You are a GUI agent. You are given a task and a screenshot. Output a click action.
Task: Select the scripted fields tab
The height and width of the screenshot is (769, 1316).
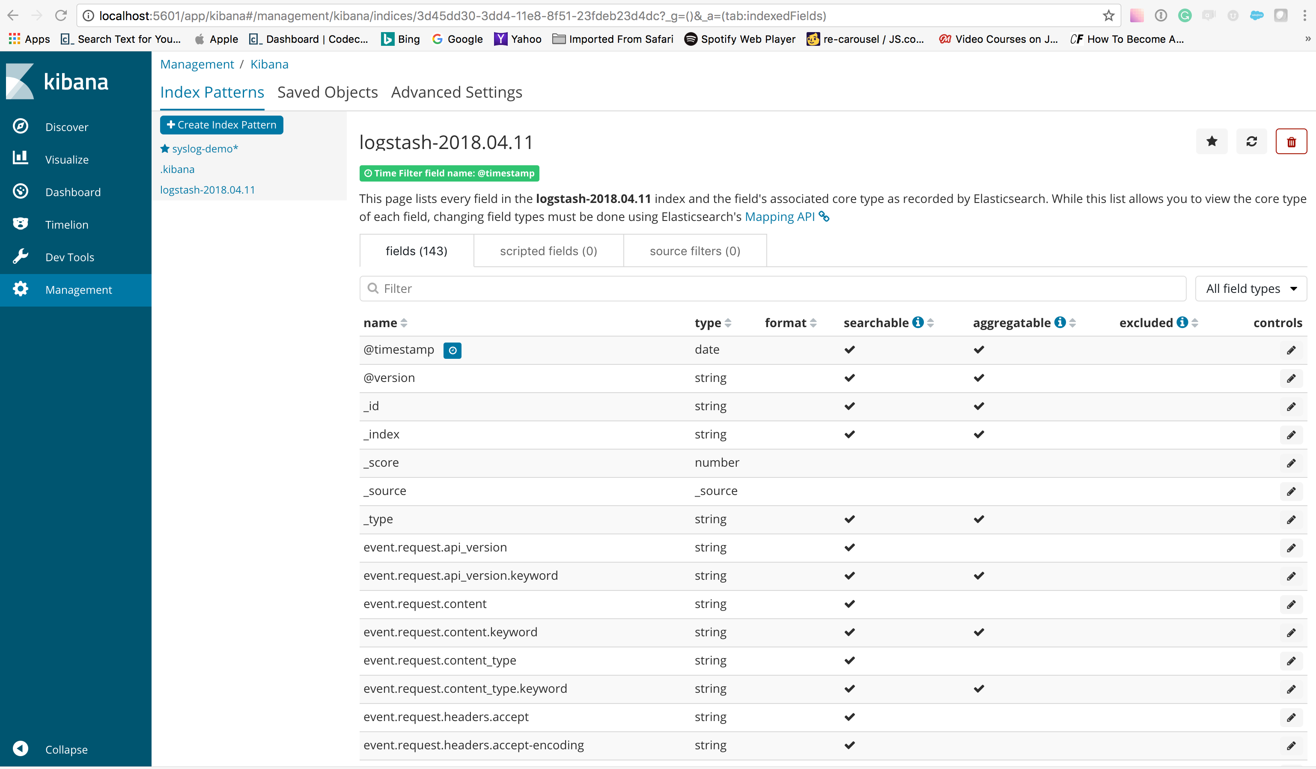(x=548, y=250)
